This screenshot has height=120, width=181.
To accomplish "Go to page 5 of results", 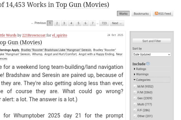I will pos(78,23).
